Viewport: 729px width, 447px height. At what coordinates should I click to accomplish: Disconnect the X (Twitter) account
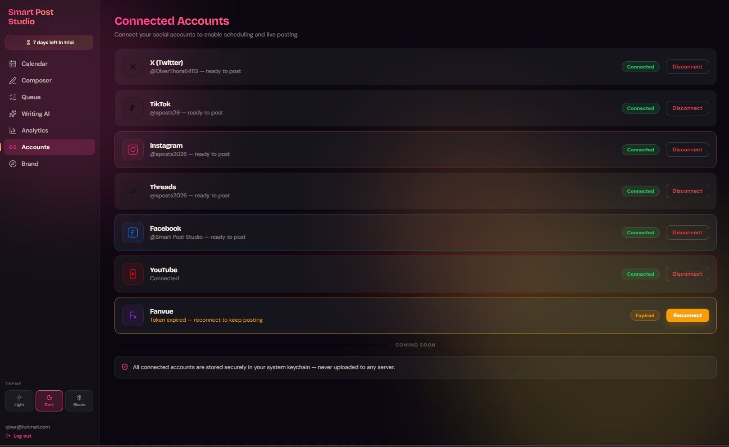[687, 67]
